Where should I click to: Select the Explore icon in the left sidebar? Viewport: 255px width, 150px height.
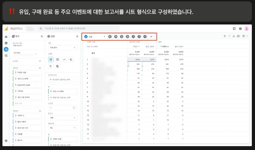click(6, 49)
